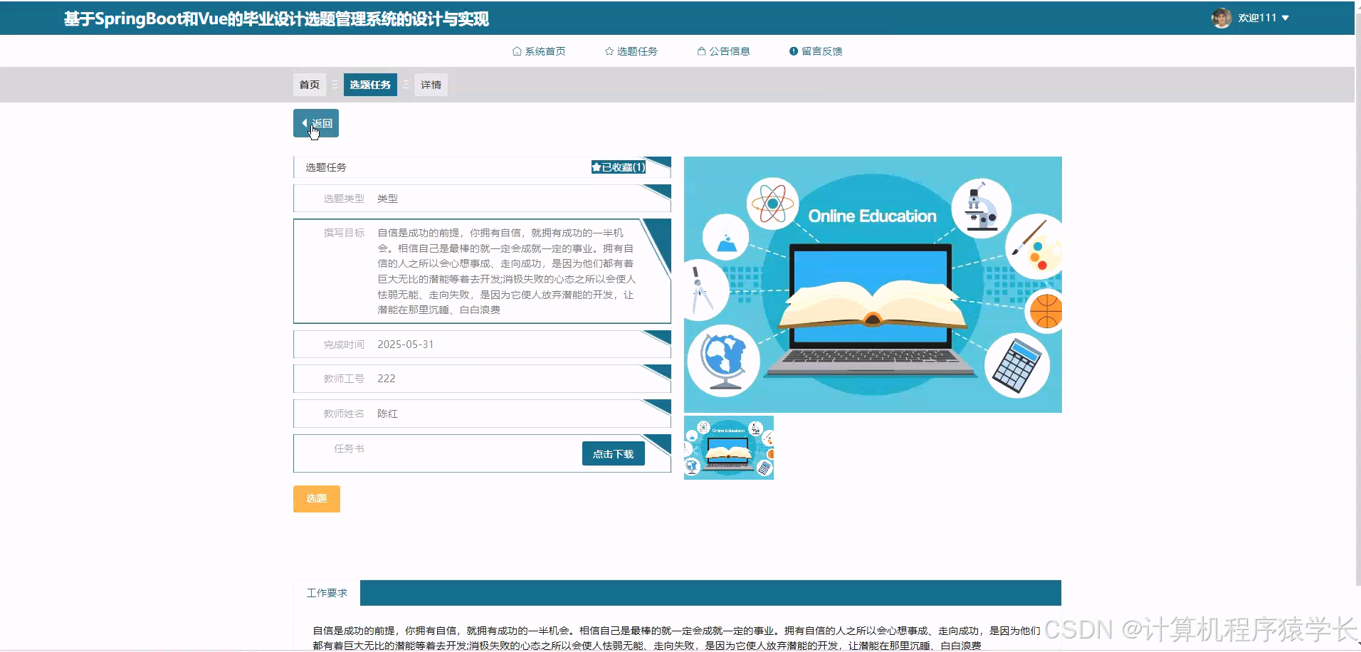Switch to 工作要求 tab

327,593
